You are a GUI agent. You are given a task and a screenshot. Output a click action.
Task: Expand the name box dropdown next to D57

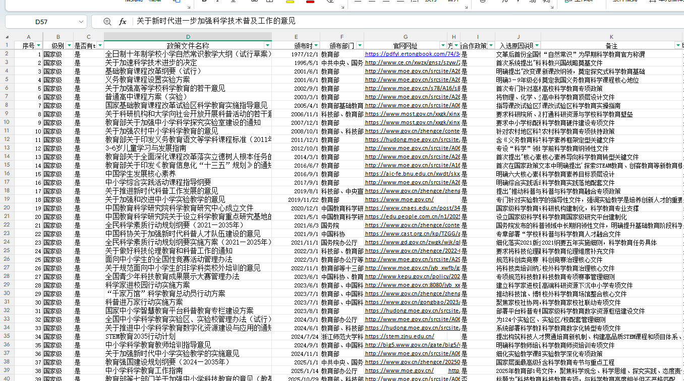(x=82, y=22)
